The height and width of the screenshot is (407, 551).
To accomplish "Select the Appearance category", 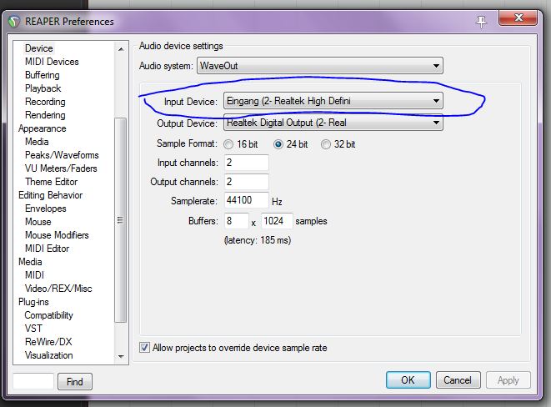I will pyautogui.click(x=43, y=128).
